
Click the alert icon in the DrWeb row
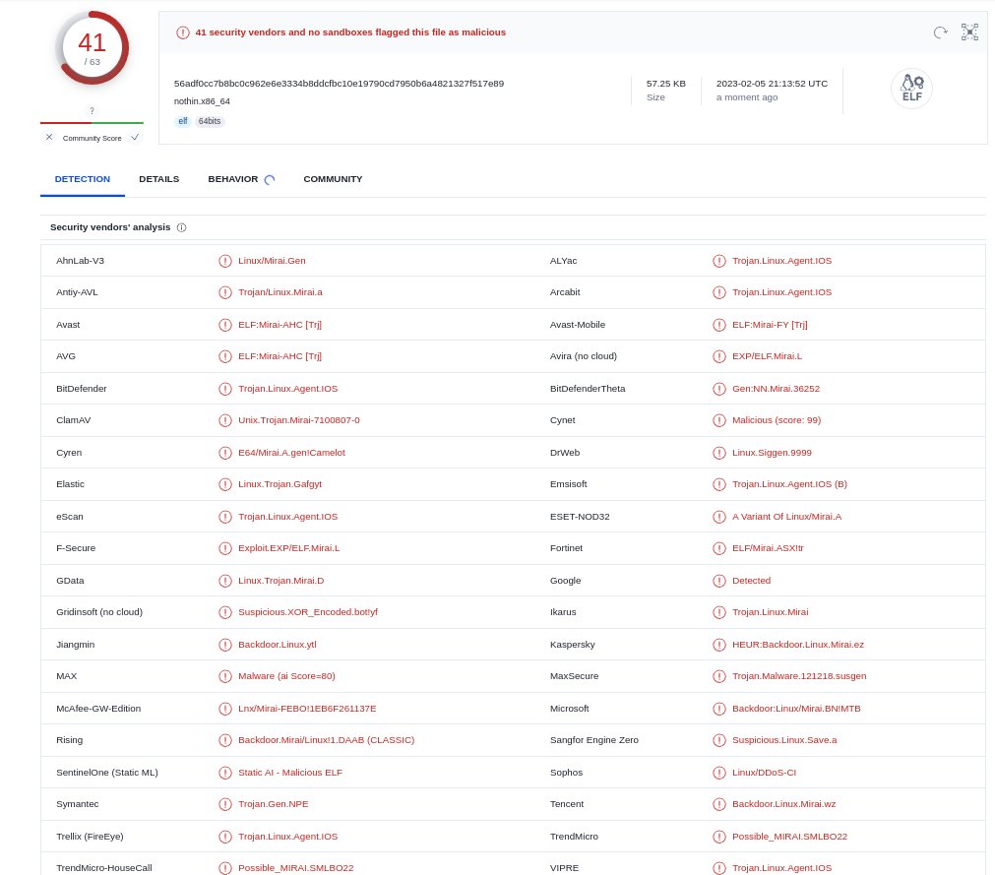pyautogui.click(x=719, y=453)
